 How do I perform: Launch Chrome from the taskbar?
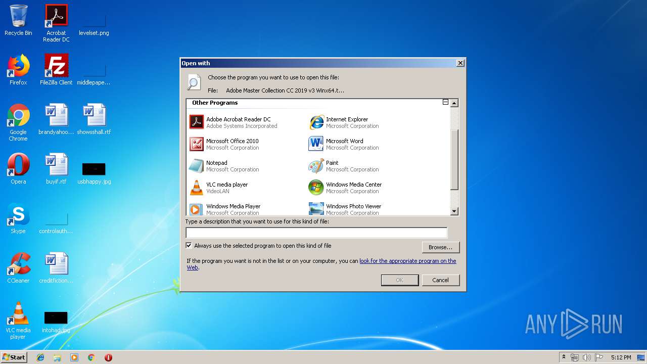click(x=91, y=357)
